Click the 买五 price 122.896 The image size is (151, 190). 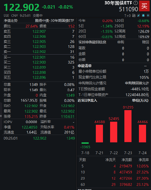(39, 77)
